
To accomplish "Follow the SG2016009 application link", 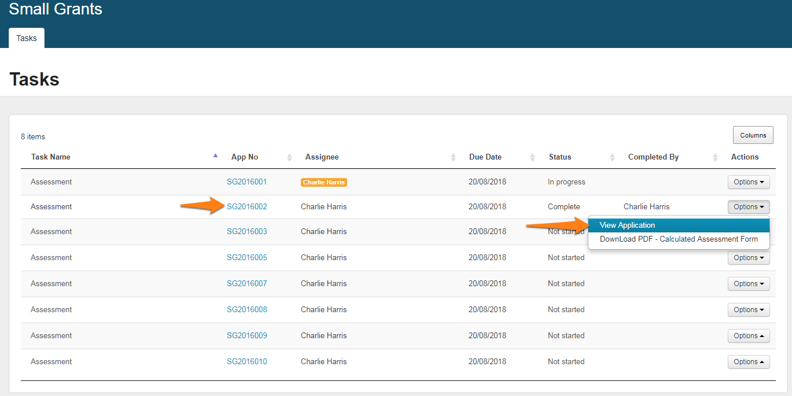I will click(247, 336).
